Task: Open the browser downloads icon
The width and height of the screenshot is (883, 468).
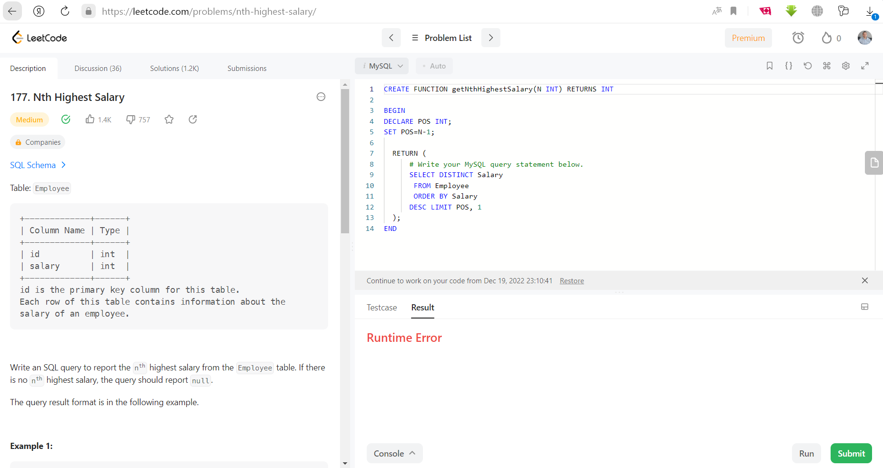Action: pyautogui.click(x=871, y=12)
